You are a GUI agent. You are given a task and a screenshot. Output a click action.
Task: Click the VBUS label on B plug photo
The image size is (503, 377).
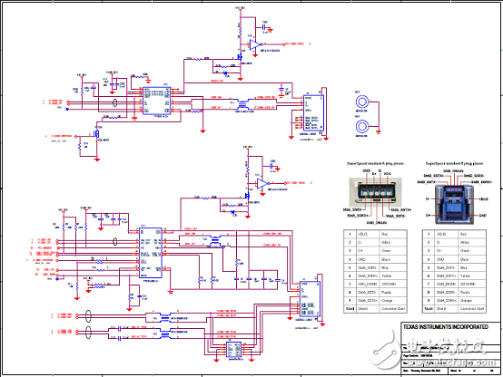(483, 199)
